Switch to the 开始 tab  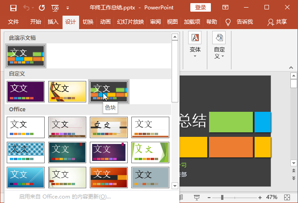36,22
